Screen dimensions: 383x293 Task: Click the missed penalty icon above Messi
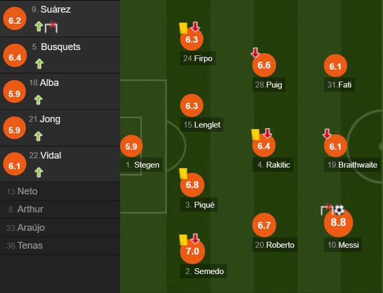(x=327, y=210)
